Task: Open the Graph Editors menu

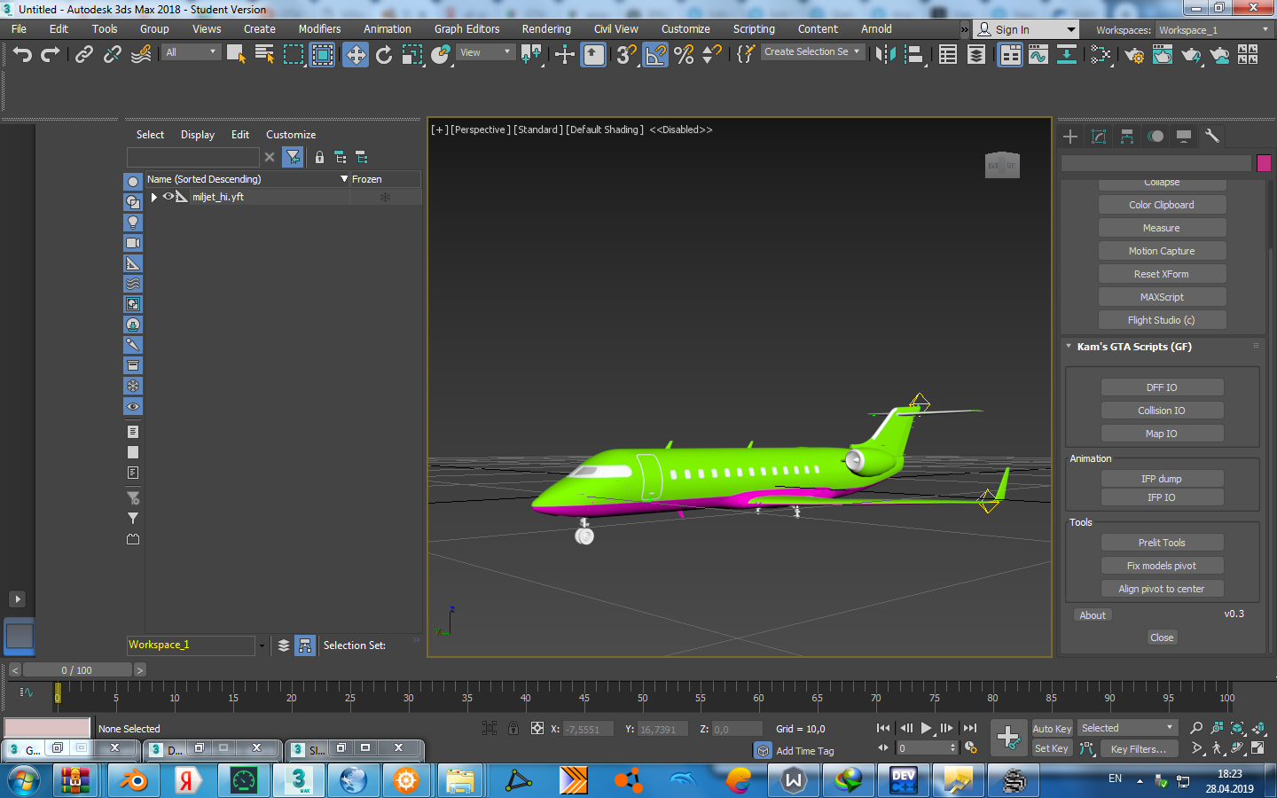Action: [466, 29]
